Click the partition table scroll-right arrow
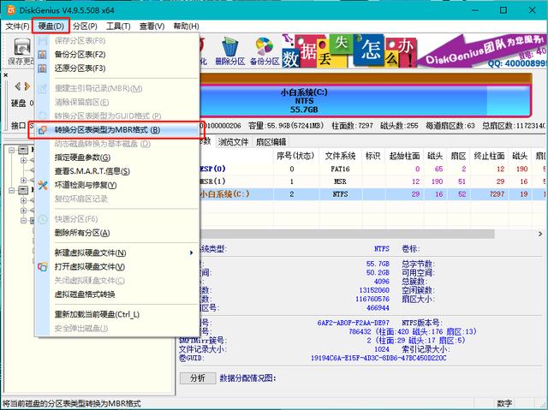548x410 pixels. [x=540, y=234]
